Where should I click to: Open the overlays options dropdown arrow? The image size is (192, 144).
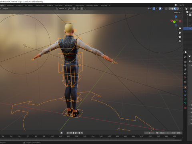tap(163, 9)
